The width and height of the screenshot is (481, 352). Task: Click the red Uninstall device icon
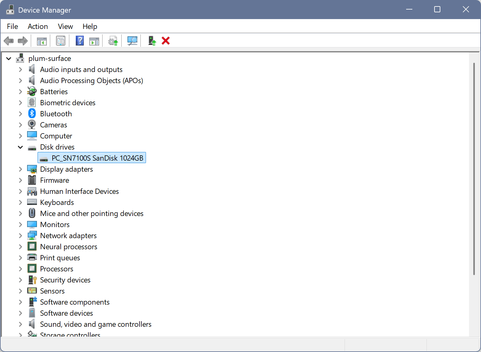[166, 41]
